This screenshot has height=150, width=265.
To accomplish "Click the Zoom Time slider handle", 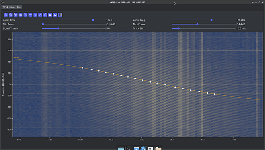I will point(93,20).
